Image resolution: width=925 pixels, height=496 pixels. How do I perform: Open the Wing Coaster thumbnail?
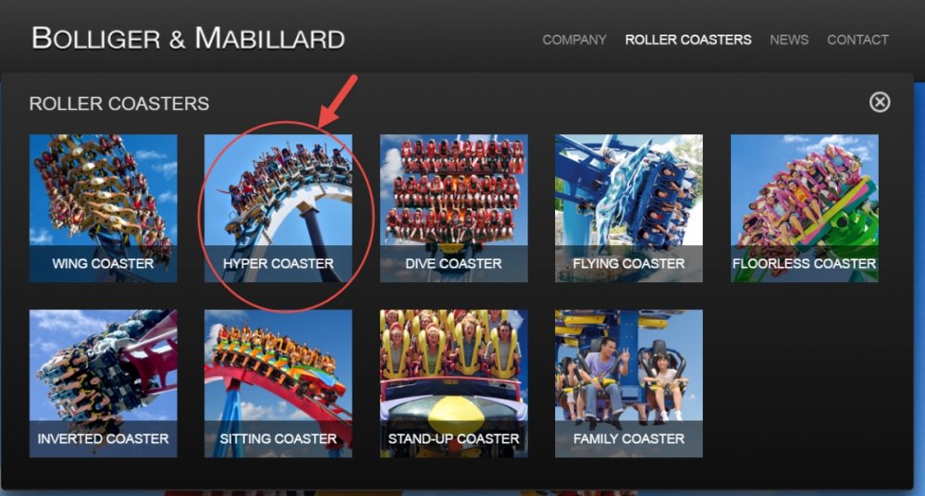pos(104,208)
